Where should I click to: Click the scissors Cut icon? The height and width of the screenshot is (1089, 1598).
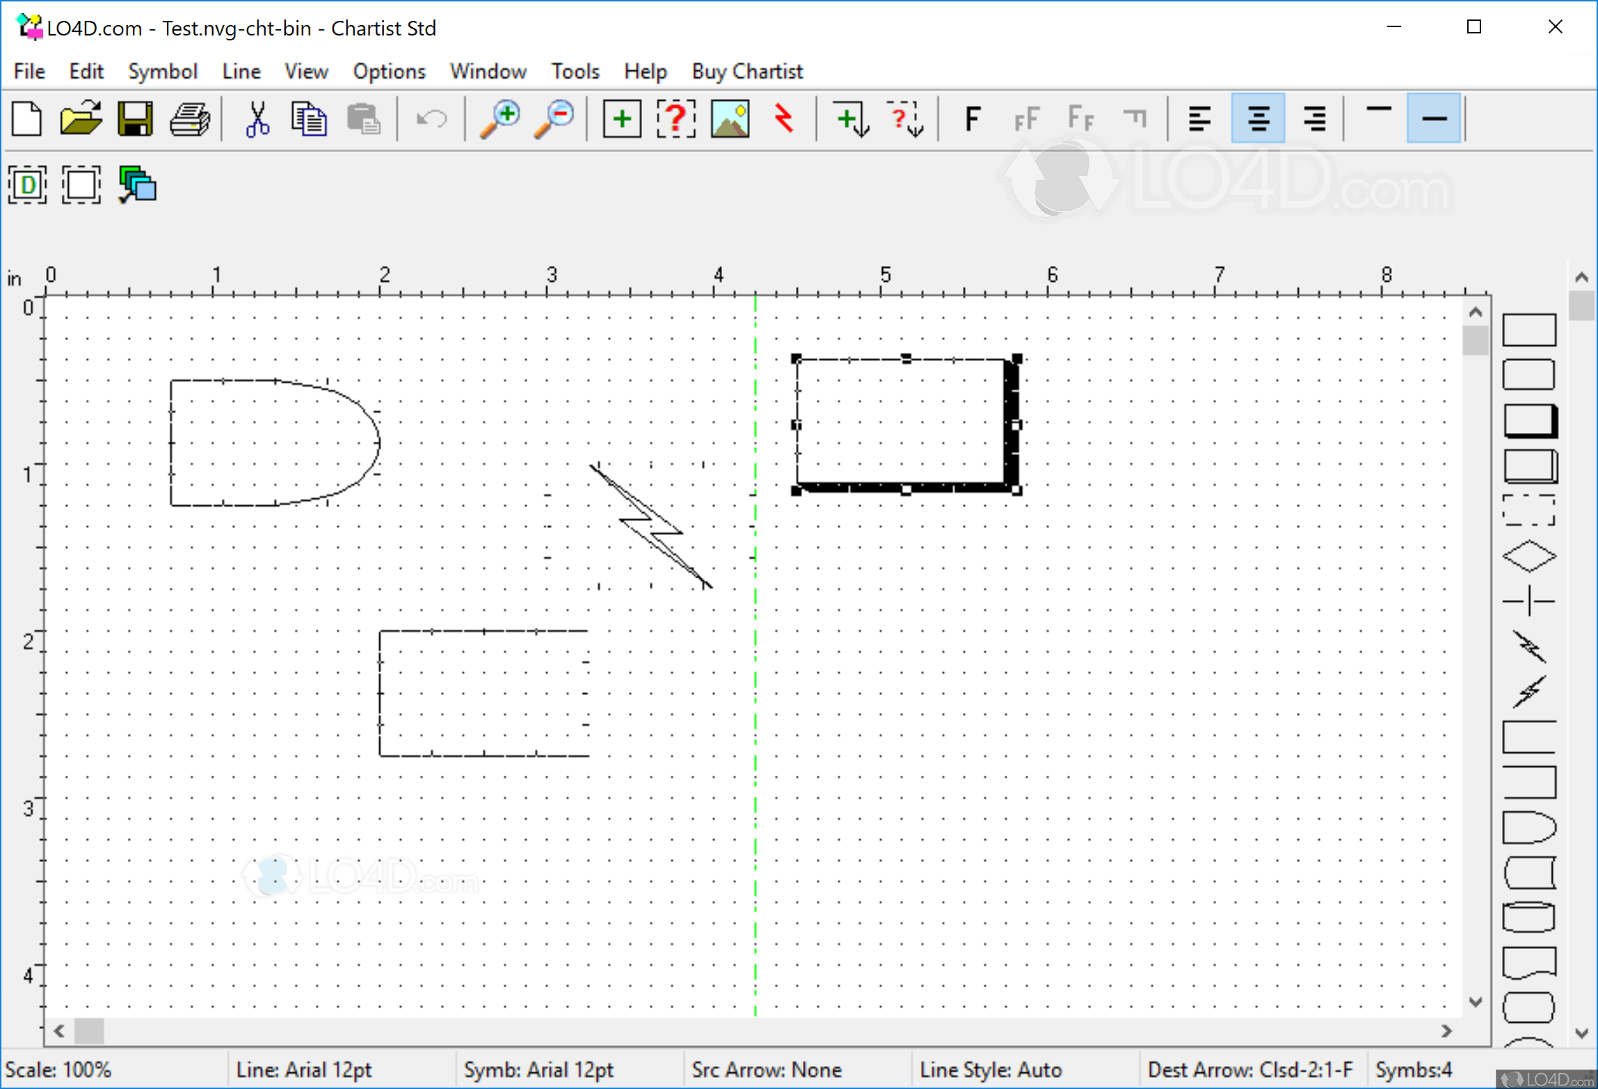257,119
